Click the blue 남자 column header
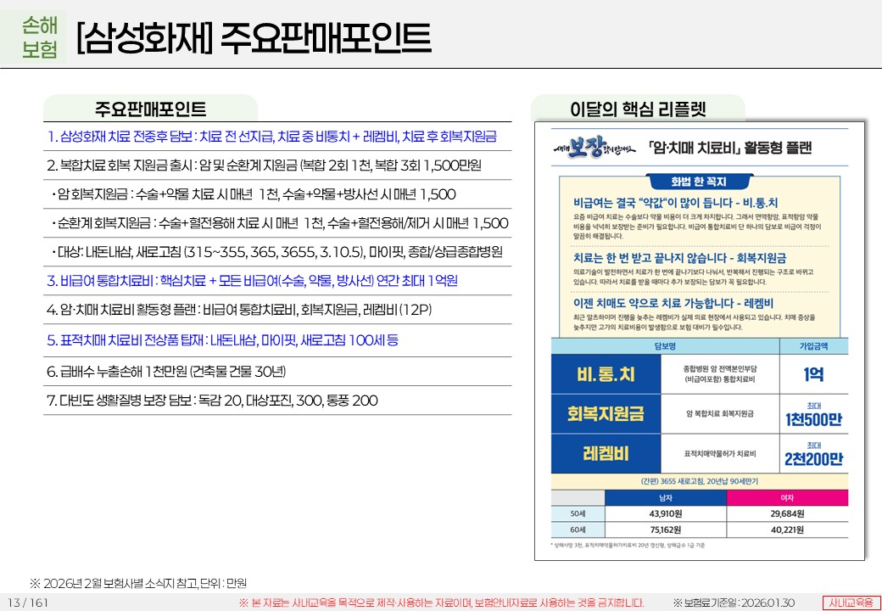The width and height of the screenshot is (882, 611). pyautogui.click(x=666, y=497)
